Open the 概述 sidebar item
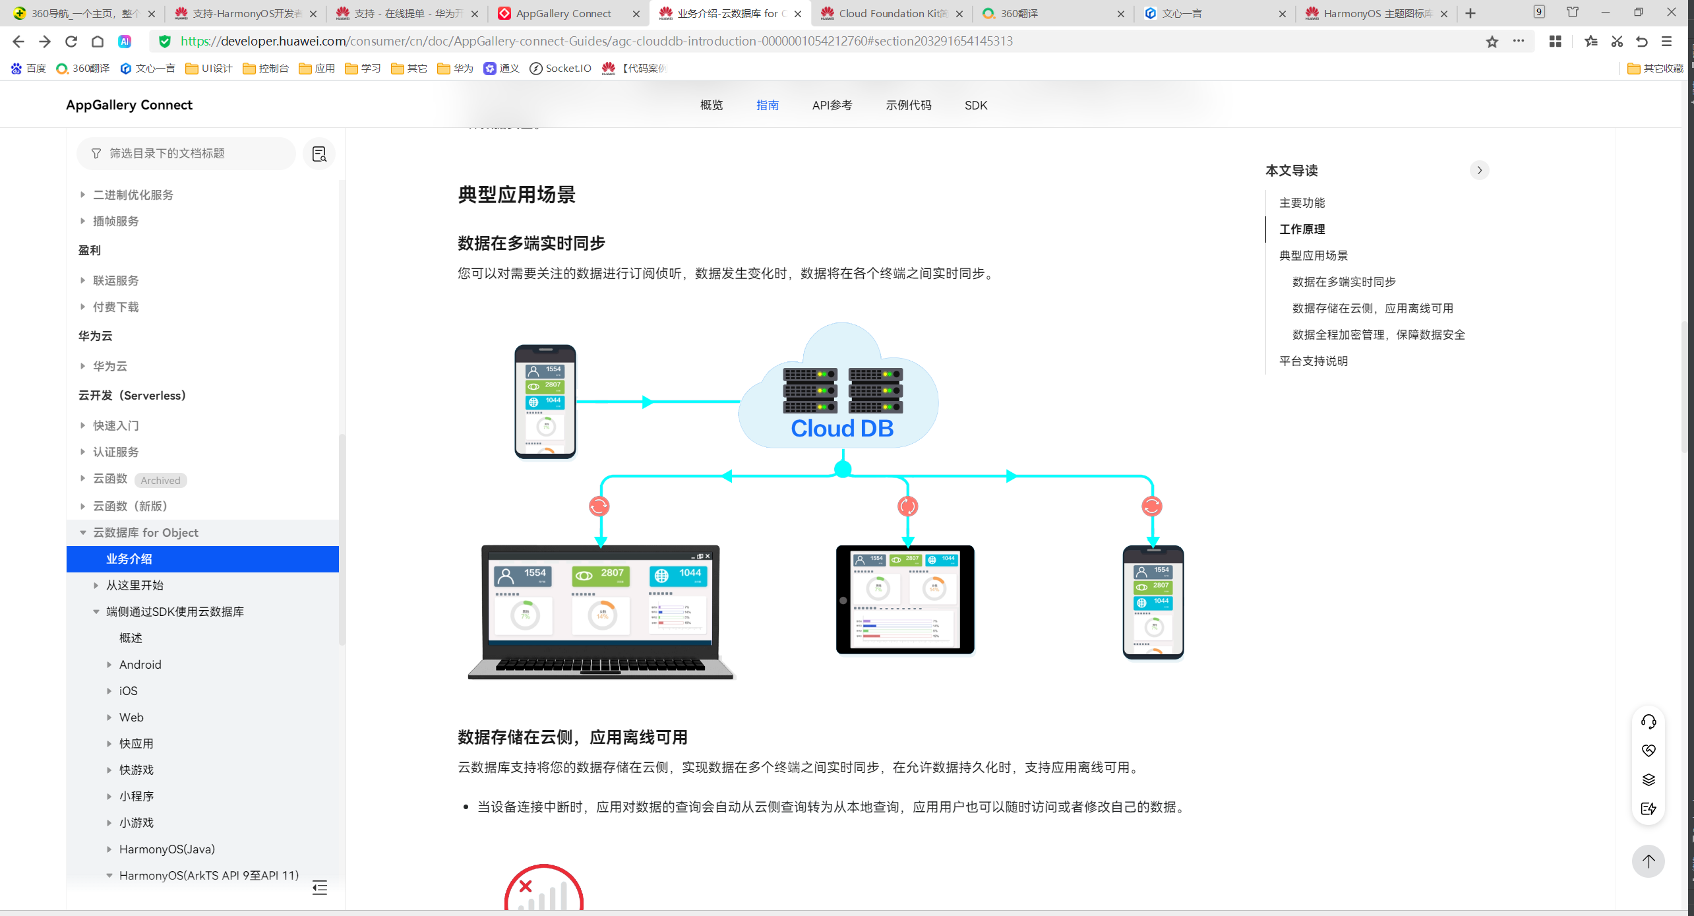1694x916 pixels. coord(131,638)
